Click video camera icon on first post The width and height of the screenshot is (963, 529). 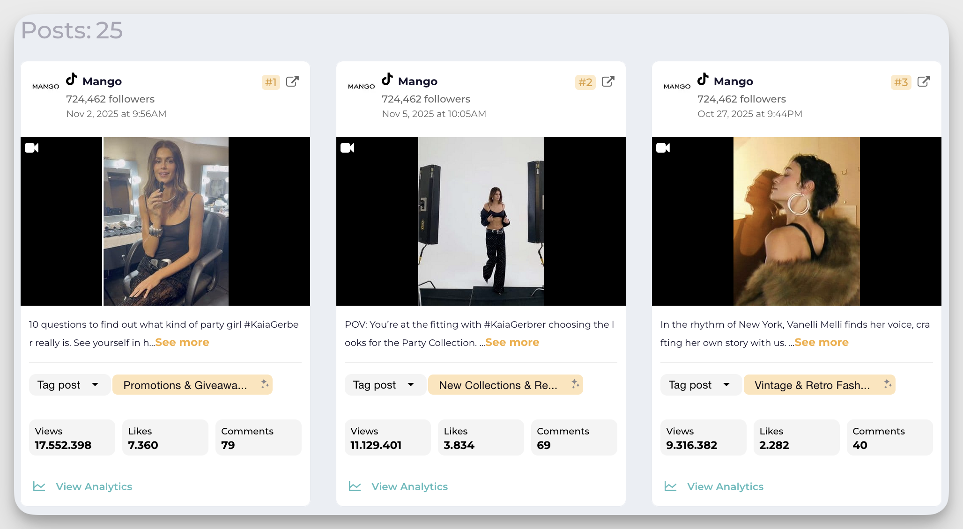coord(31,148)
